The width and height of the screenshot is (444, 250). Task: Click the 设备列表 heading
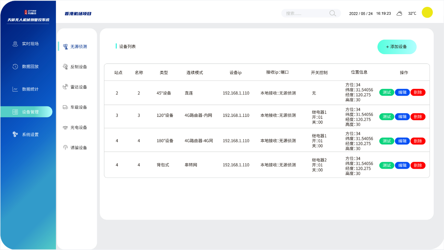pos(127,46)
